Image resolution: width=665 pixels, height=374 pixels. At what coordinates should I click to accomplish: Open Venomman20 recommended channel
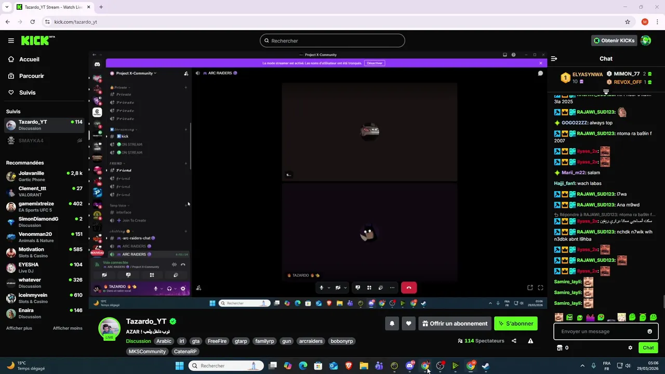coord(44,237)
